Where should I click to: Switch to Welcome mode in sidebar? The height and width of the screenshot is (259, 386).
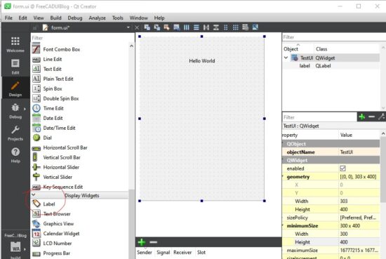pyautogui.click(x=15, y=44)
